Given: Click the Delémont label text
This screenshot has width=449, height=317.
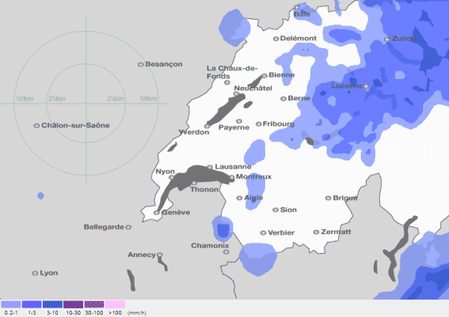Looking at the screenshot, I should (299, 38).
